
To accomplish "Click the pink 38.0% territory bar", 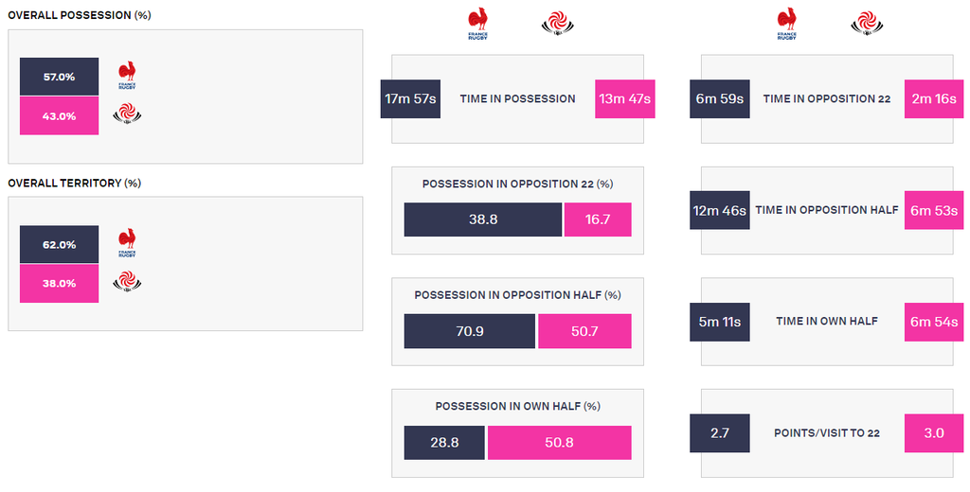I will pyautogui.click(x=60, y=284).
